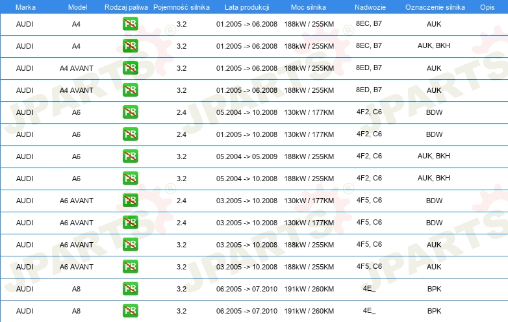Select the Rodzaj paliwa column header
This screenshot has height=322, width=508.
click(126, 6)
